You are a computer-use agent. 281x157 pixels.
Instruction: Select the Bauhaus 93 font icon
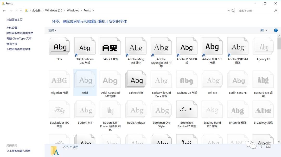pos(187,79)
